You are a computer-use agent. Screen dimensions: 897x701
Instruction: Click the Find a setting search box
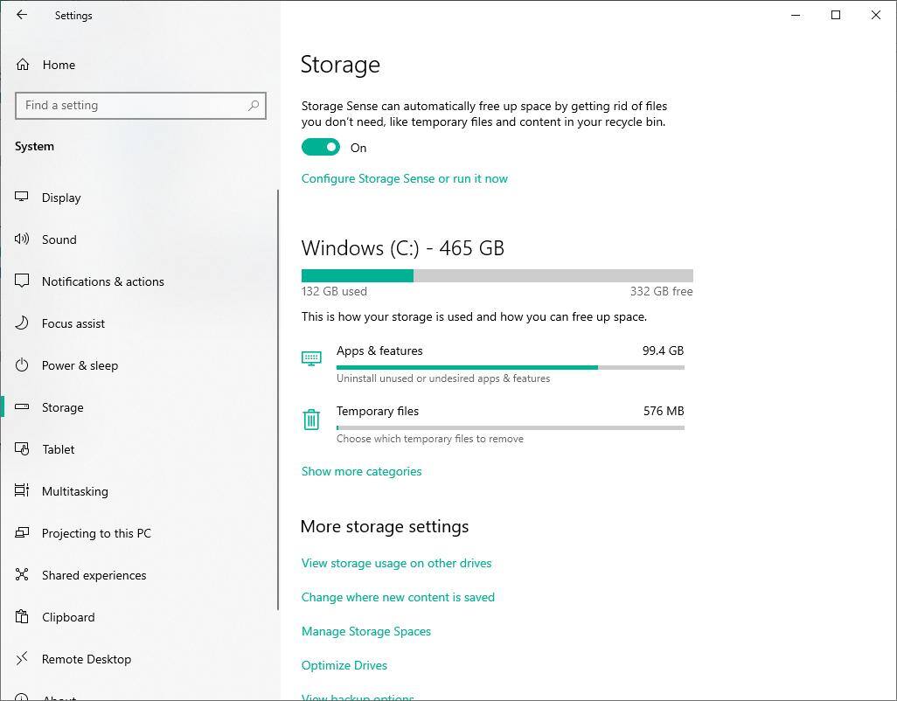pyautogui.click(x=131, y=106)
